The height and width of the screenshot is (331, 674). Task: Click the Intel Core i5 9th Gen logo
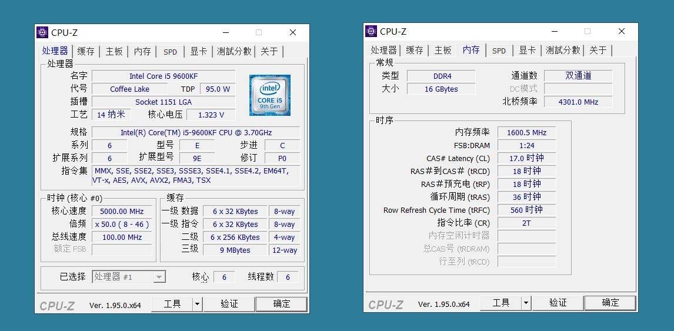coord(270,95)
